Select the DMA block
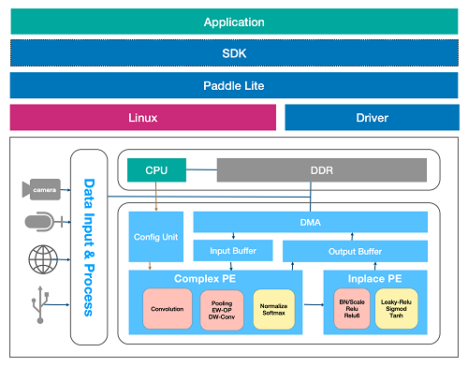 [311, 222]
